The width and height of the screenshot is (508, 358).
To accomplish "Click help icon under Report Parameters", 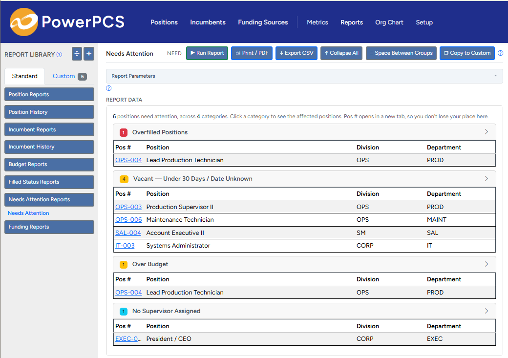I will [109, 88].
